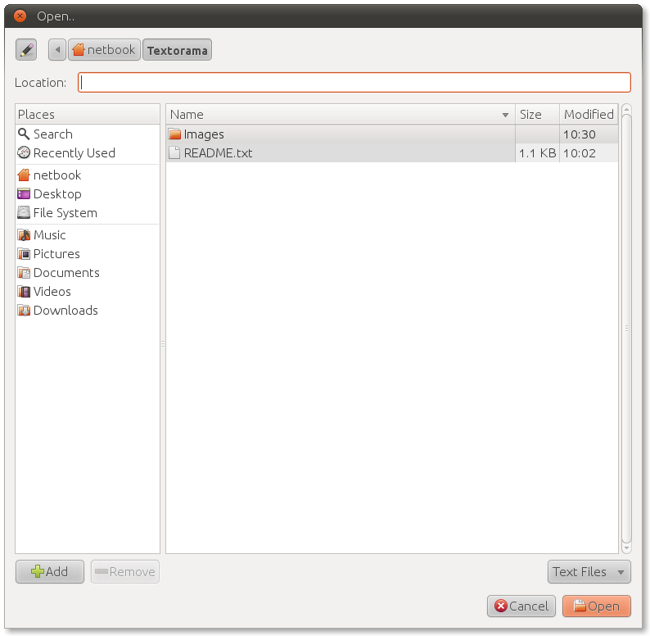Screen dimensions: 650x636
Task: Click the Videos folder icon
Action: (24, 292)
